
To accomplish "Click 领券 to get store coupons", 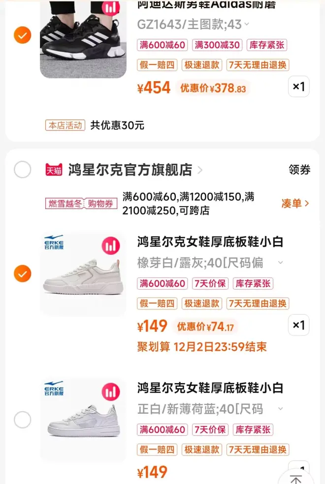I will point(299,170).
